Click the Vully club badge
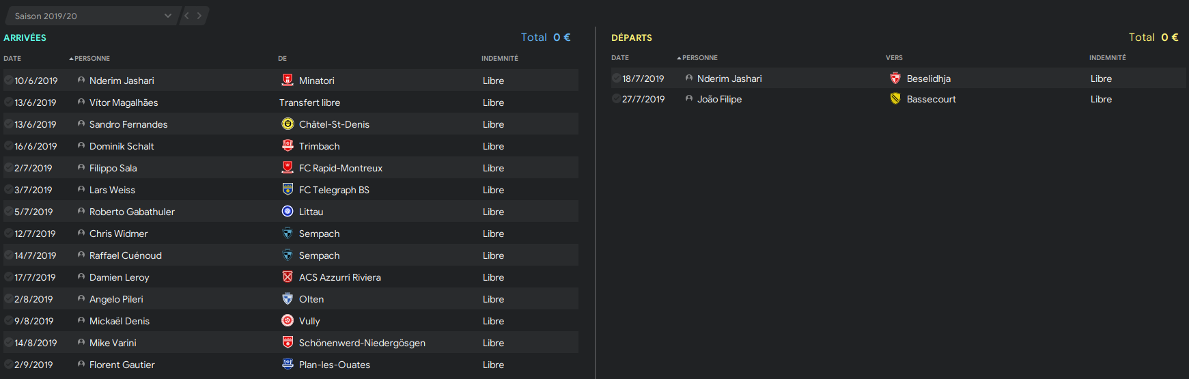The height and width of the screenshot is (379, 1189). 288,321
